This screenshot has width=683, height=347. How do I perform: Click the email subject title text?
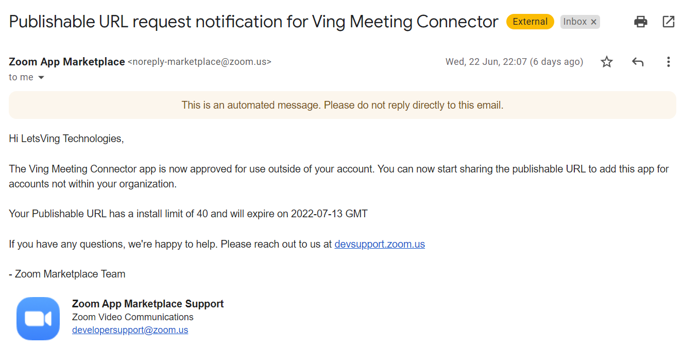253,22
